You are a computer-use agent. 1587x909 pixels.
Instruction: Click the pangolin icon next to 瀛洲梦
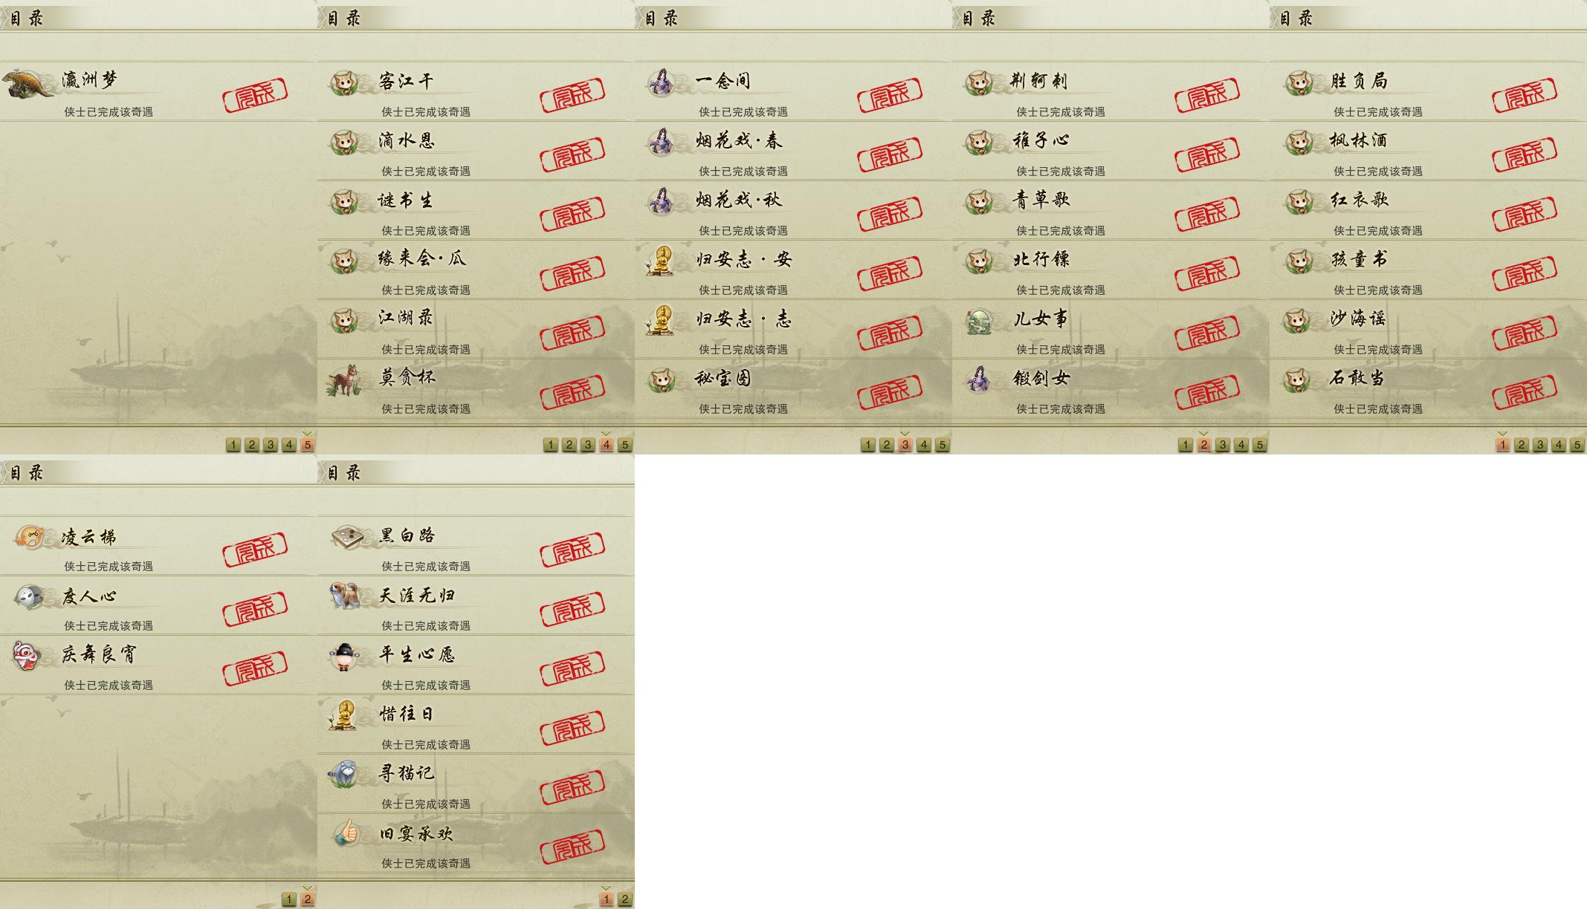pos(28,82)
